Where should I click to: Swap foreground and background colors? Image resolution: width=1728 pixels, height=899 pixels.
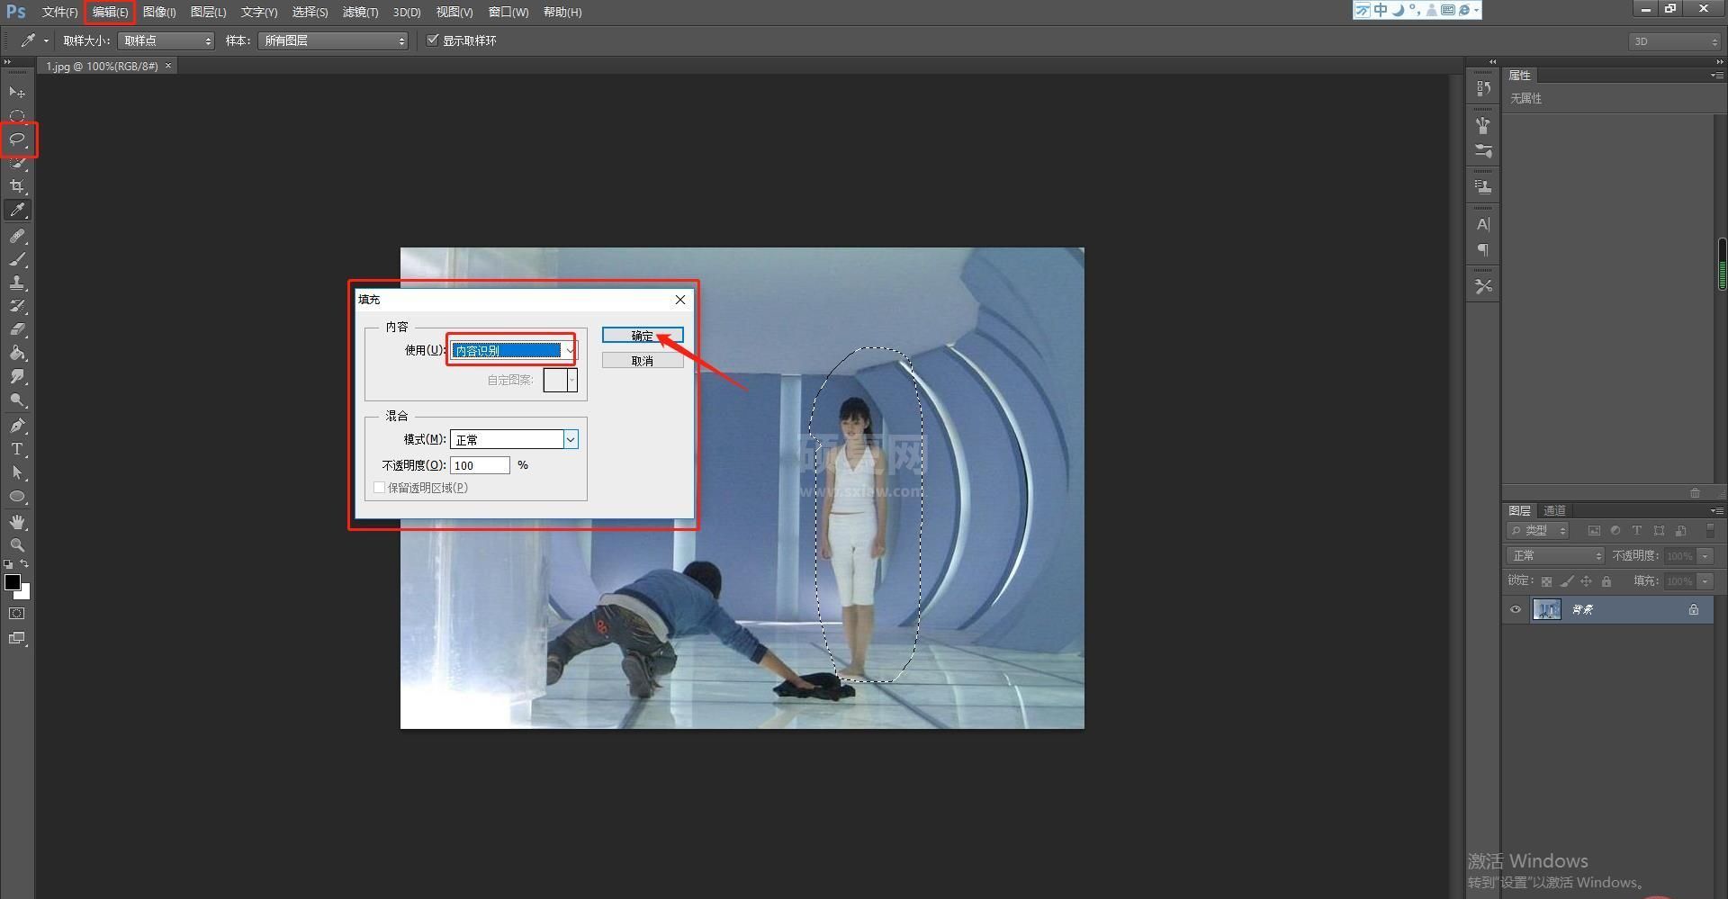[x=24, y=564]
